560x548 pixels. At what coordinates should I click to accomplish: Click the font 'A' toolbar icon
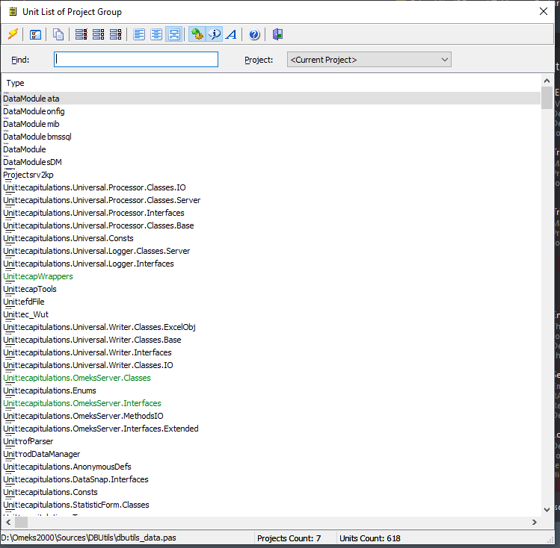(232, 34)
